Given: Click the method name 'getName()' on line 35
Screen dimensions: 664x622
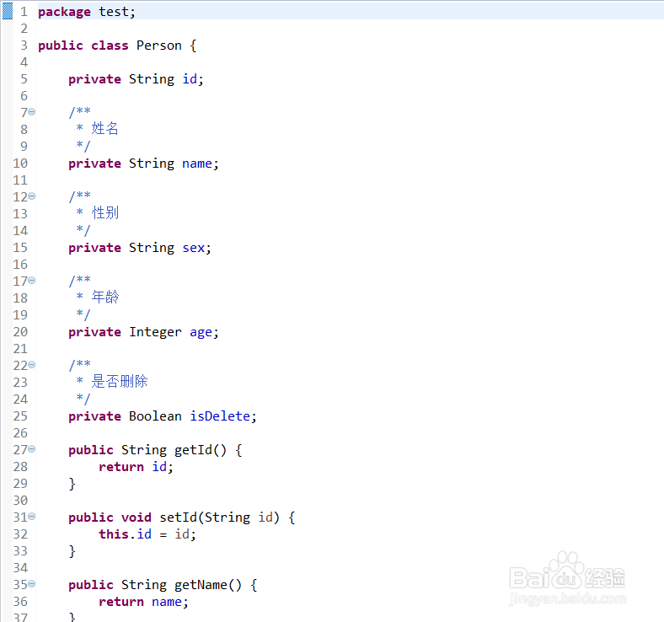Looking at the screenshot, I should (x=208, y=585).
